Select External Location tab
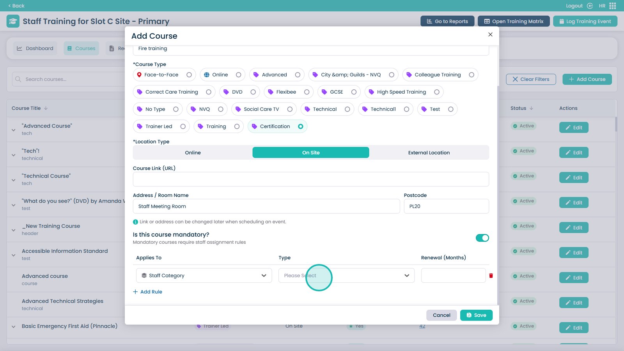The height and width of the screenshot is (351, 624). point(429,153)
